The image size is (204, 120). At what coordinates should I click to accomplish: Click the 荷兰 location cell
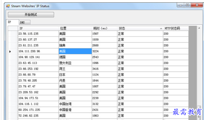75,69
